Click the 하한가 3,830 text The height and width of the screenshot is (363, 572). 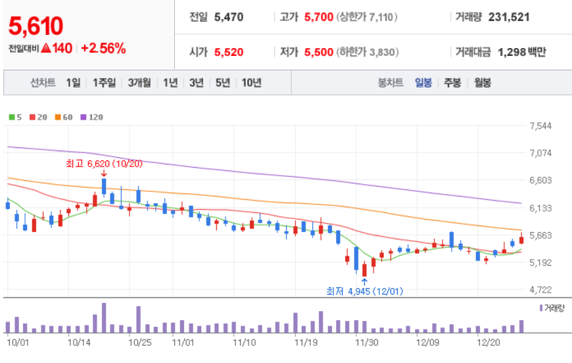[368, 52]
